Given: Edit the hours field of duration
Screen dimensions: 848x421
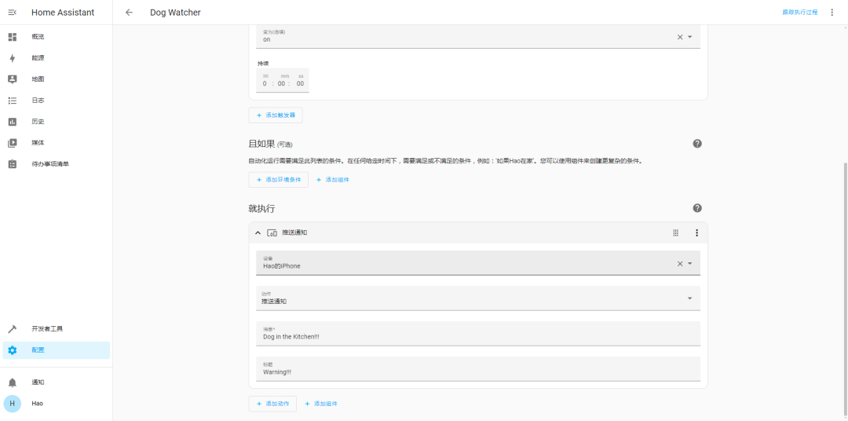Looking at the screenshot, I should coord(265,83).
